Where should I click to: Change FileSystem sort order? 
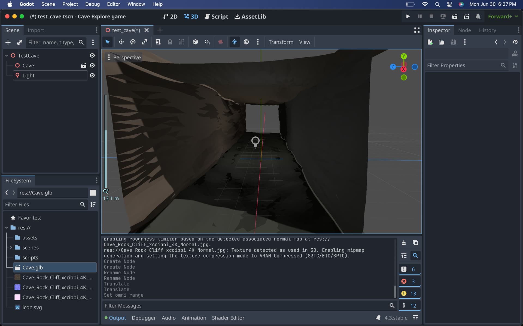[x=93, y=204]
